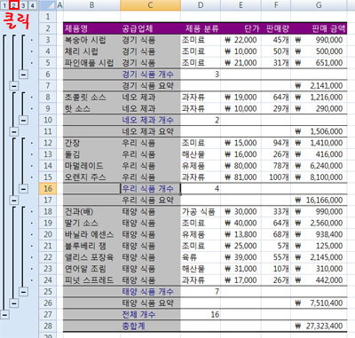
Task: Select column D header
Action: (201, 5)
